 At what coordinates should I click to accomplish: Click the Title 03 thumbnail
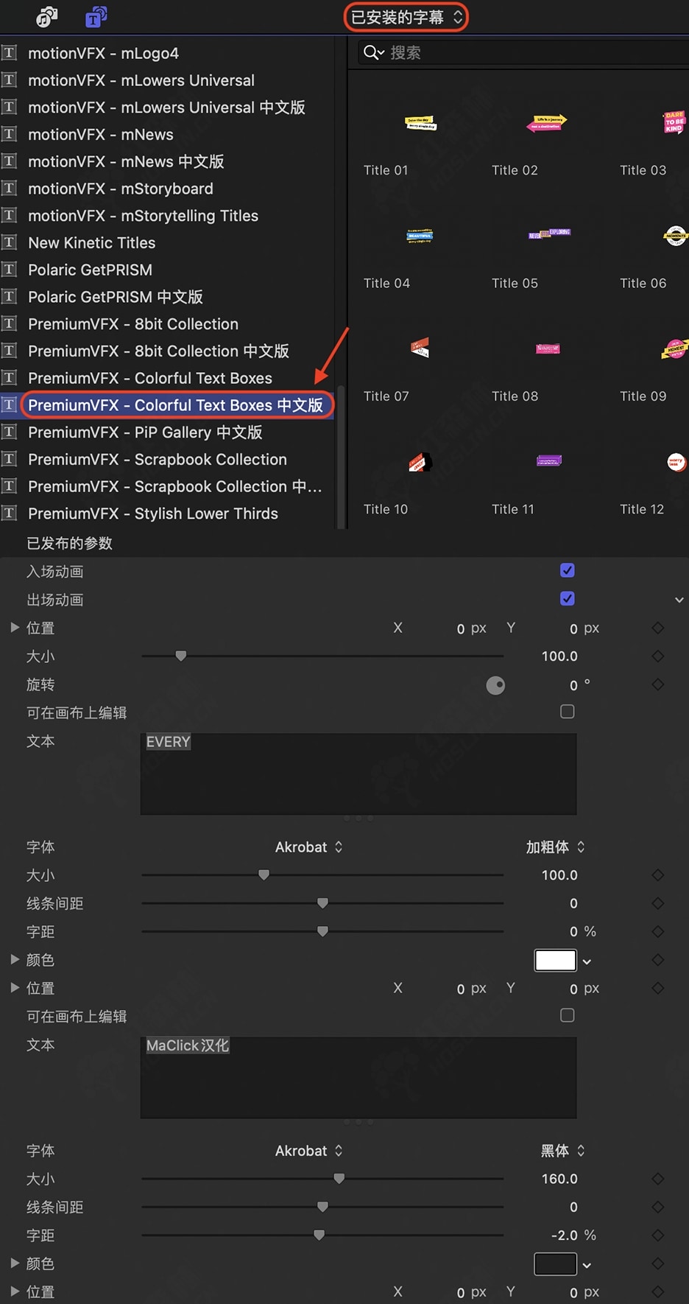675,122
